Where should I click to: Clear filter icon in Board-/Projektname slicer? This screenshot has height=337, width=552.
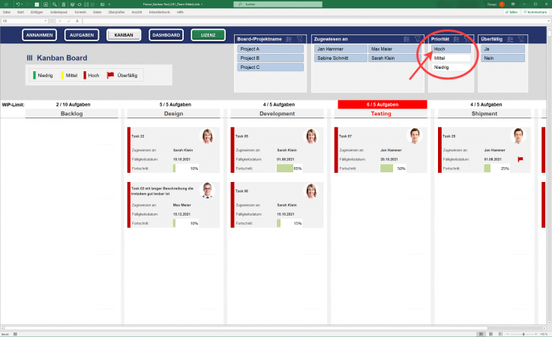click(300, 38)
